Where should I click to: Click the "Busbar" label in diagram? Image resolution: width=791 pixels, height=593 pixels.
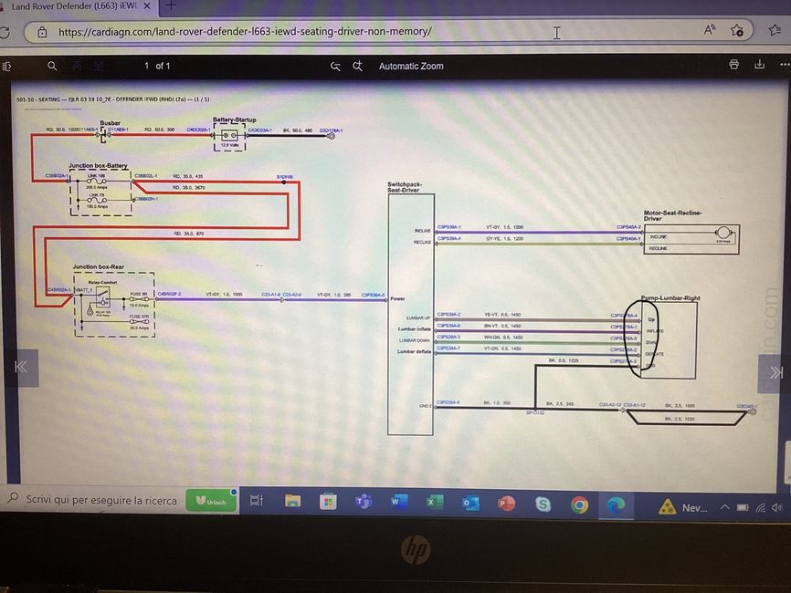(x=110, y=123)
